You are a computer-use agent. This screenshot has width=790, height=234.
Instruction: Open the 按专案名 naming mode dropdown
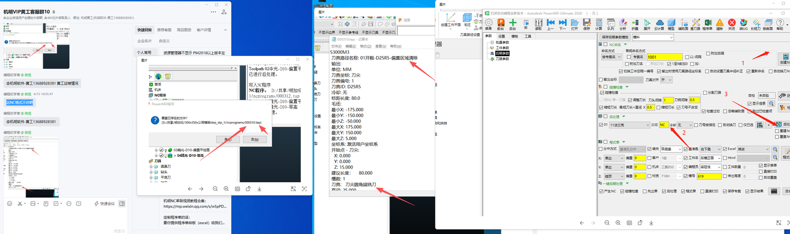(x=611, y=57)
